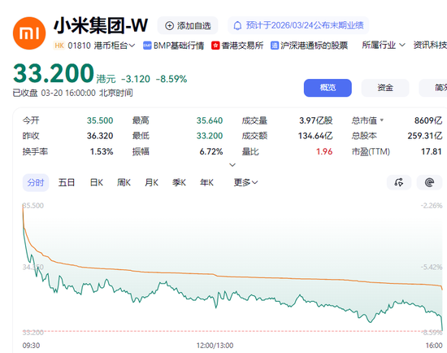
Task: Open the 预计于2026/03/24公布末期业绩 notice
Action: pos(298,26)
